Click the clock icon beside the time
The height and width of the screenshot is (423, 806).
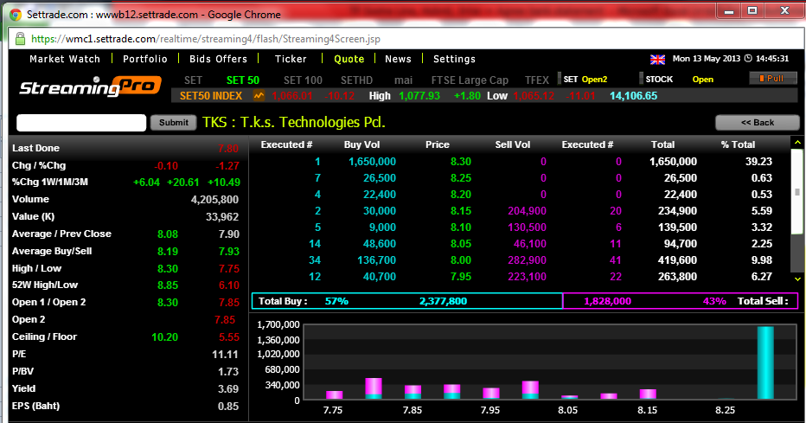coord(748,59)
